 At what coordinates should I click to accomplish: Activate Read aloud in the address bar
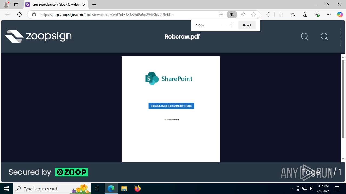pos(243,15)
